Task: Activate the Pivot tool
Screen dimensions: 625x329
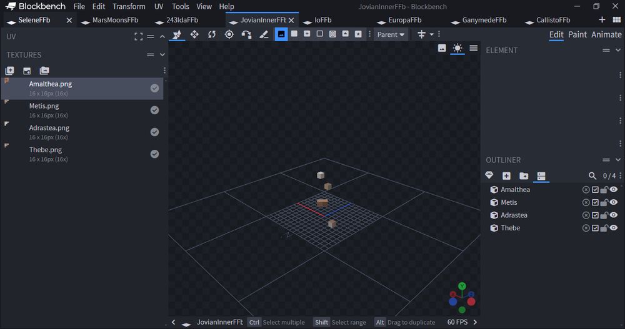Action: [229, 34]
